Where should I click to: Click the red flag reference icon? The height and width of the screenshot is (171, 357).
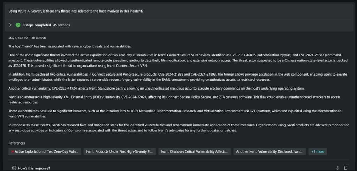13,151
